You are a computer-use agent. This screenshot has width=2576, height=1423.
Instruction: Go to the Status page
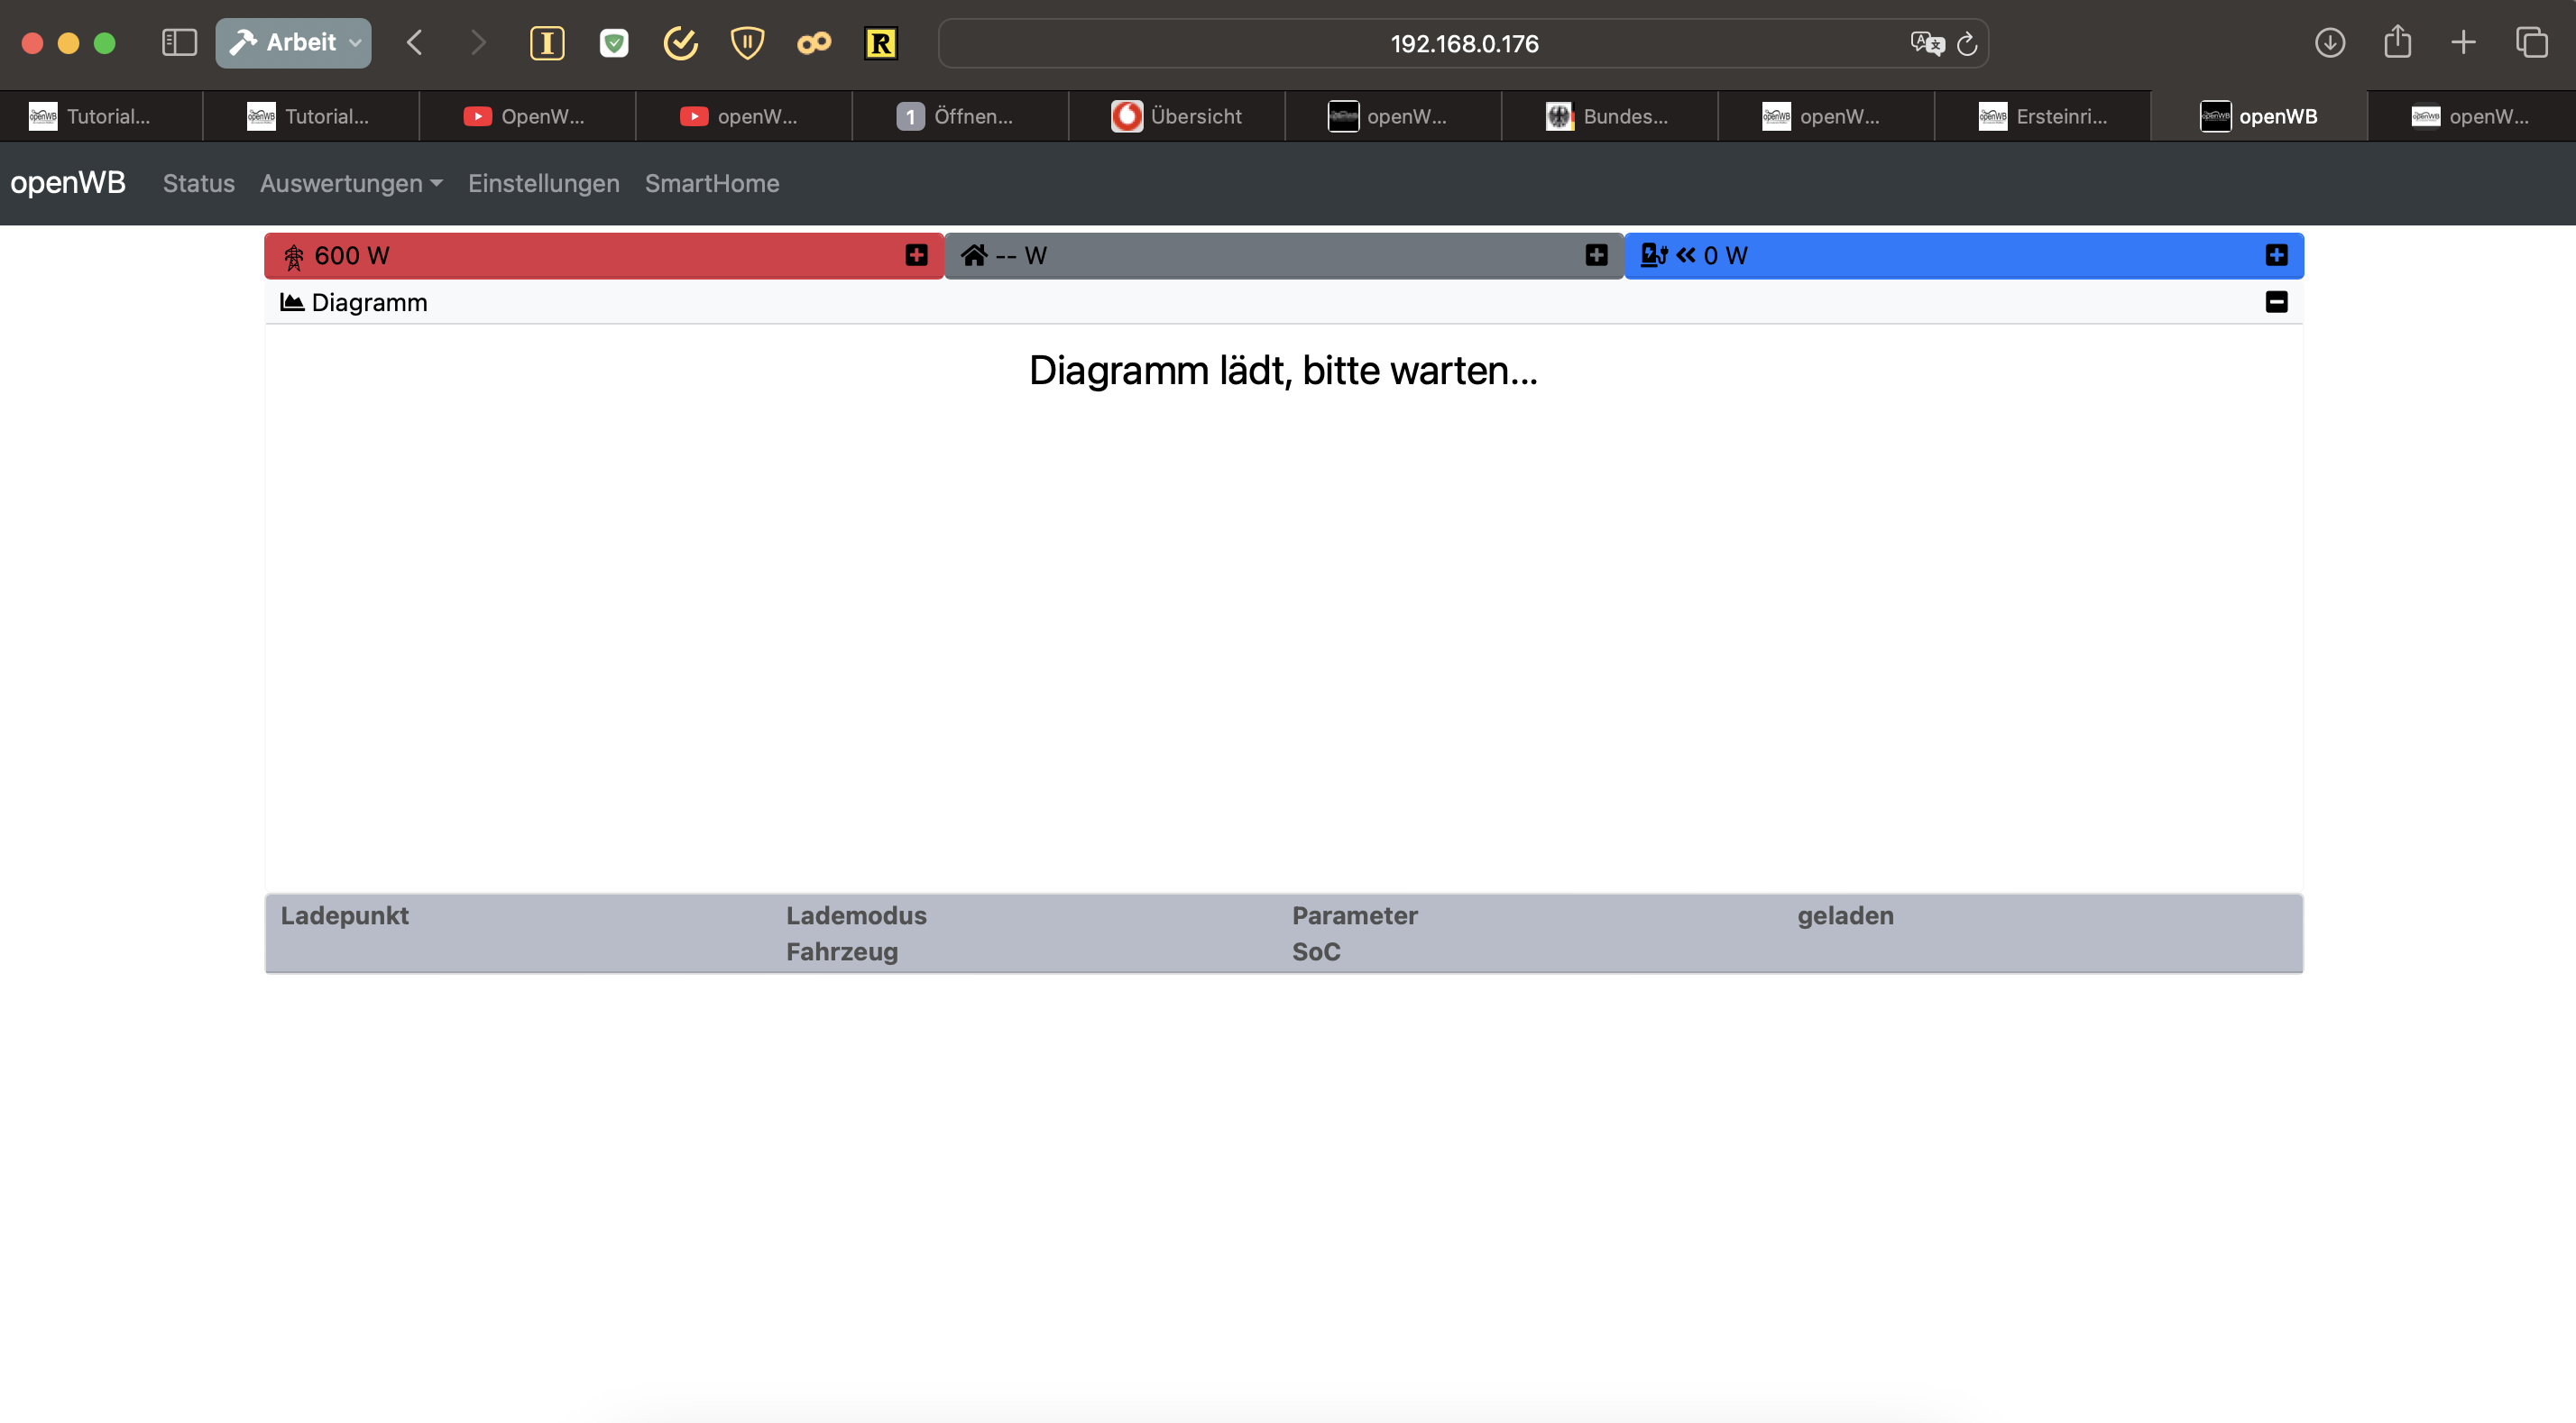tap(198, 183)
